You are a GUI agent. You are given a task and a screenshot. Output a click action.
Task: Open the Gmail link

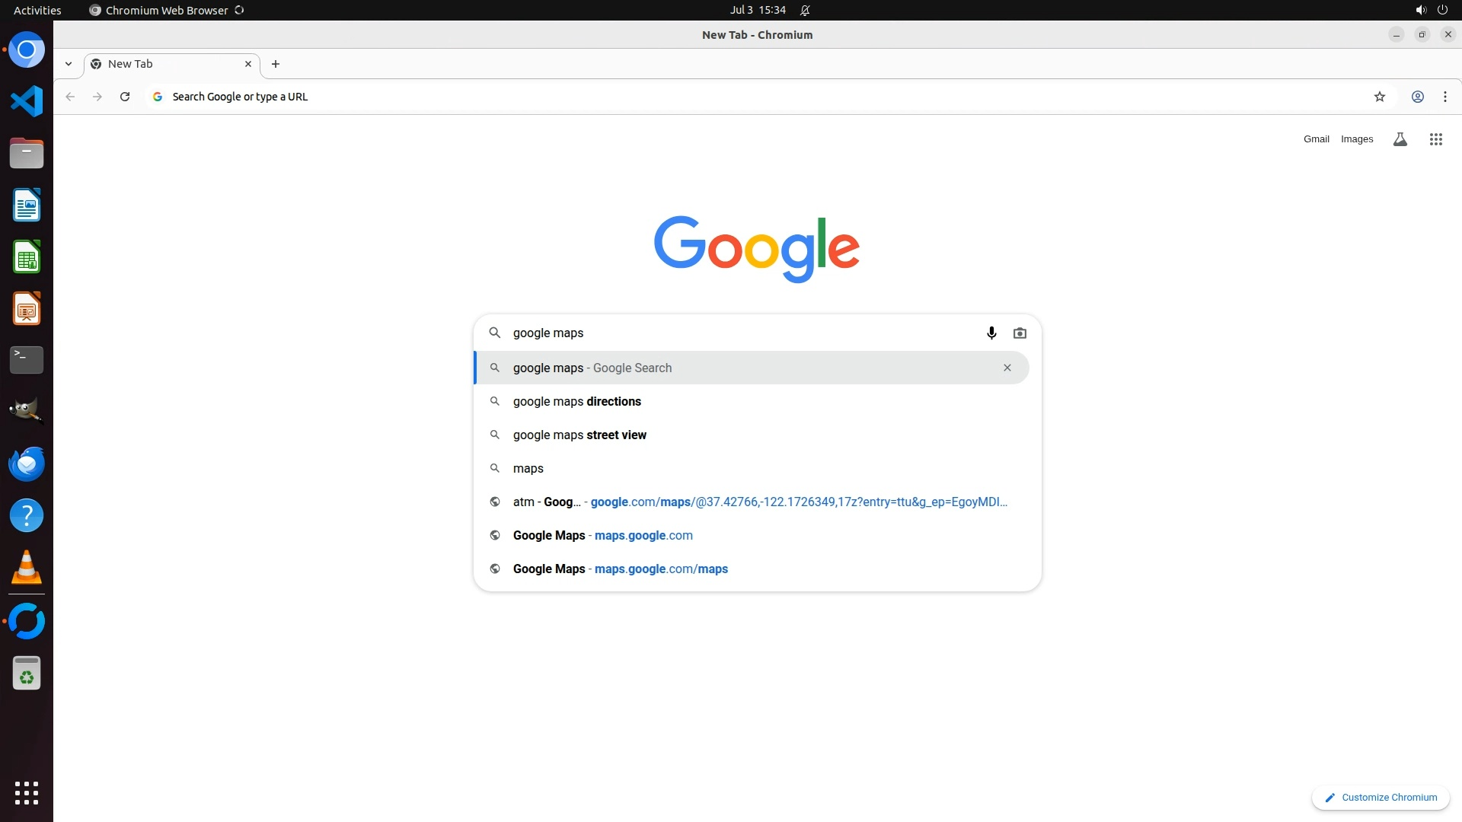pyautogui.click(x=1316, y=139)
